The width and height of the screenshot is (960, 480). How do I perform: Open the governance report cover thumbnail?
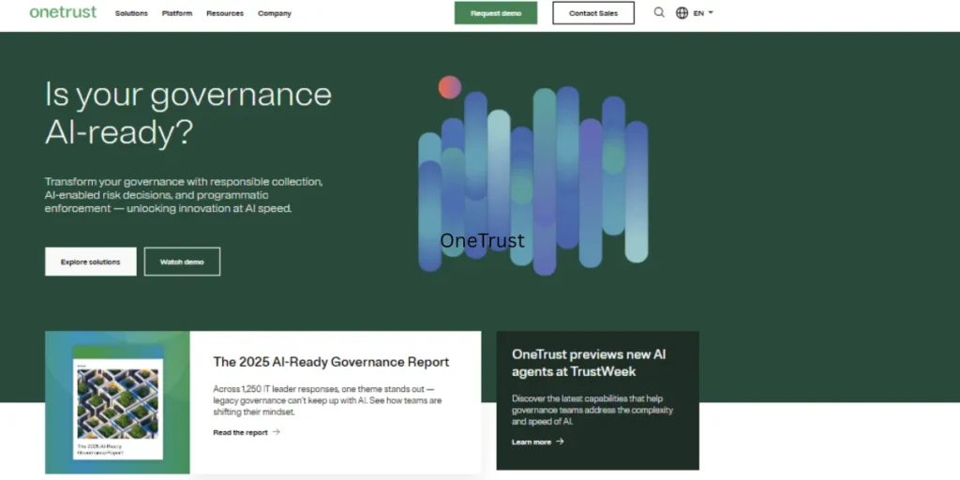(117, 402)
